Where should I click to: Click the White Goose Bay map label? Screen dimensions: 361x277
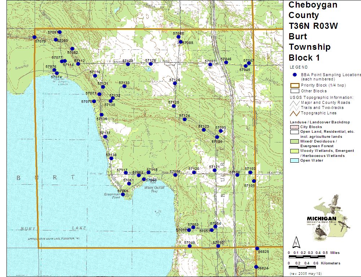click(x=154, y=188)
